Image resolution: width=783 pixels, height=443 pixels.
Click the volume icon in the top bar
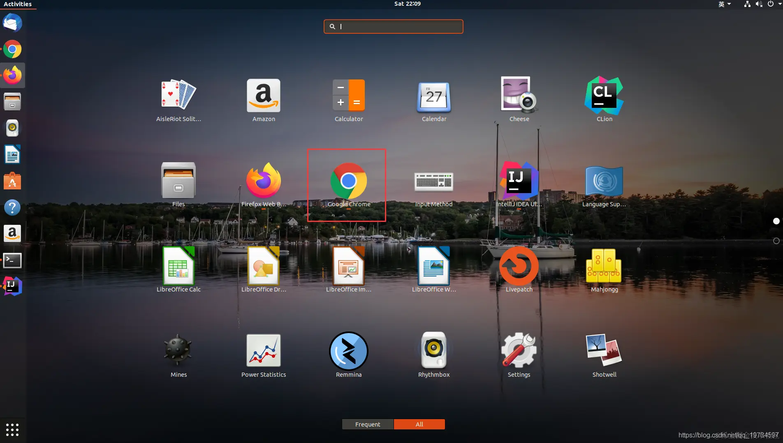pyautogui.click(x=759, y=4)
